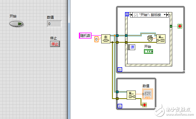Select the random number dice function
This screenshot has height=119, width=196.
click(x=150, y=39)
